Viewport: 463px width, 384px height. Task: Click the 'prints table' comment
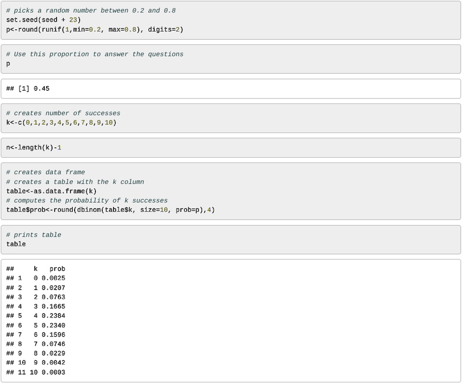(x=34, y=235)
